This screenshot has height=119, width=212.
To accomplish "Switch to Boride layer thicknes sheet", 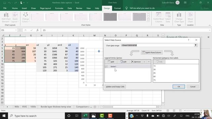I will [x=56, y=107].
